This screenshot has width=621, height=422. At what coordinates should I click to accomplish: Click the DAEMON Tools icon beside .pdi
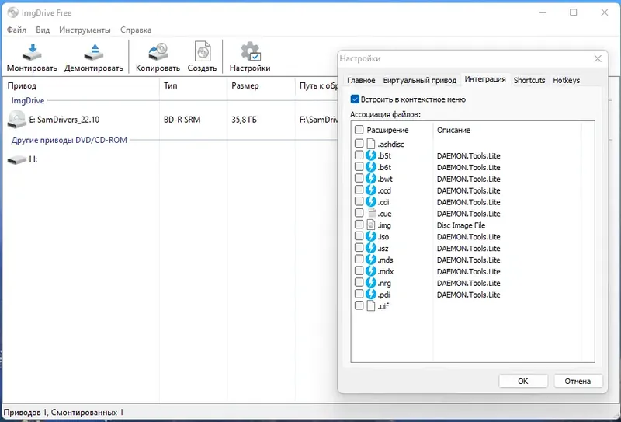(371, 294)
